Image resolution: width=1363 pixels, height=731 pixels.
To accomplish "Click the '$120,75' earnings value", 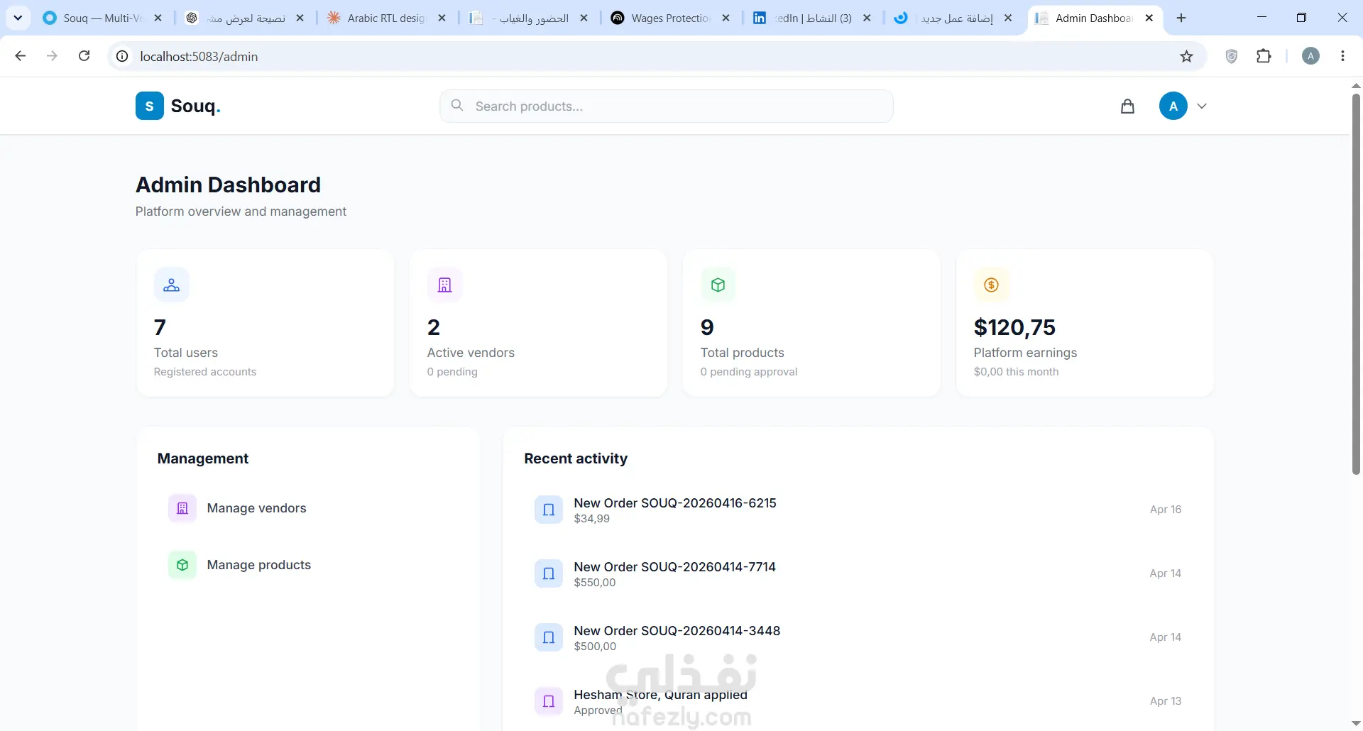I will click(x=1014, y=327).
